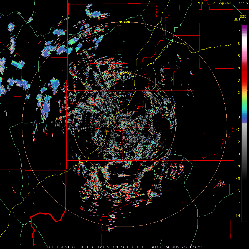Click the -7 value on the dB scale
Viewport: 249px width, 249px height.
tap(238, 203)
